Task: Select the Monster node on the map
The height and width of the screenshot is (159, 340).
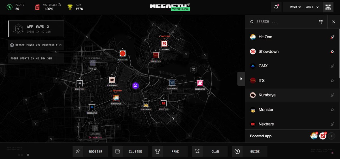Action: [x=146, y=104]
